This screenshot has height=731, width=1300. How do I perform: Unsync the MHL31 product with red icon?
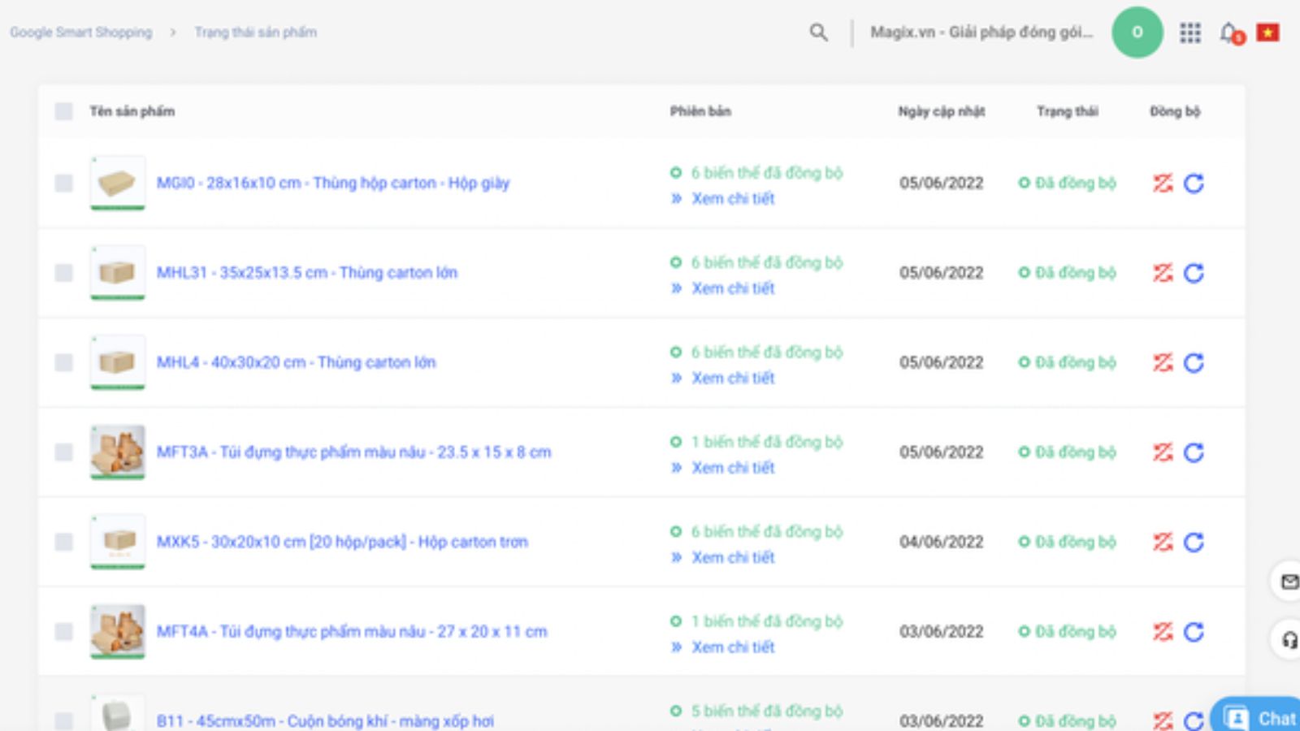click(1163, 273)
